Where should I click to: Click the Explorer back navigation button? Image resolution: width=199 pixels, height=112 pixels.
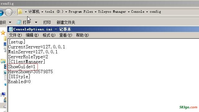point(1,12)
